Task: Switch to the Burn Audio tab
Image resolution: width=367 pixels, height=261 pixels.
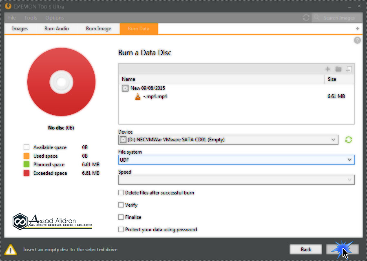Action: 57,29
